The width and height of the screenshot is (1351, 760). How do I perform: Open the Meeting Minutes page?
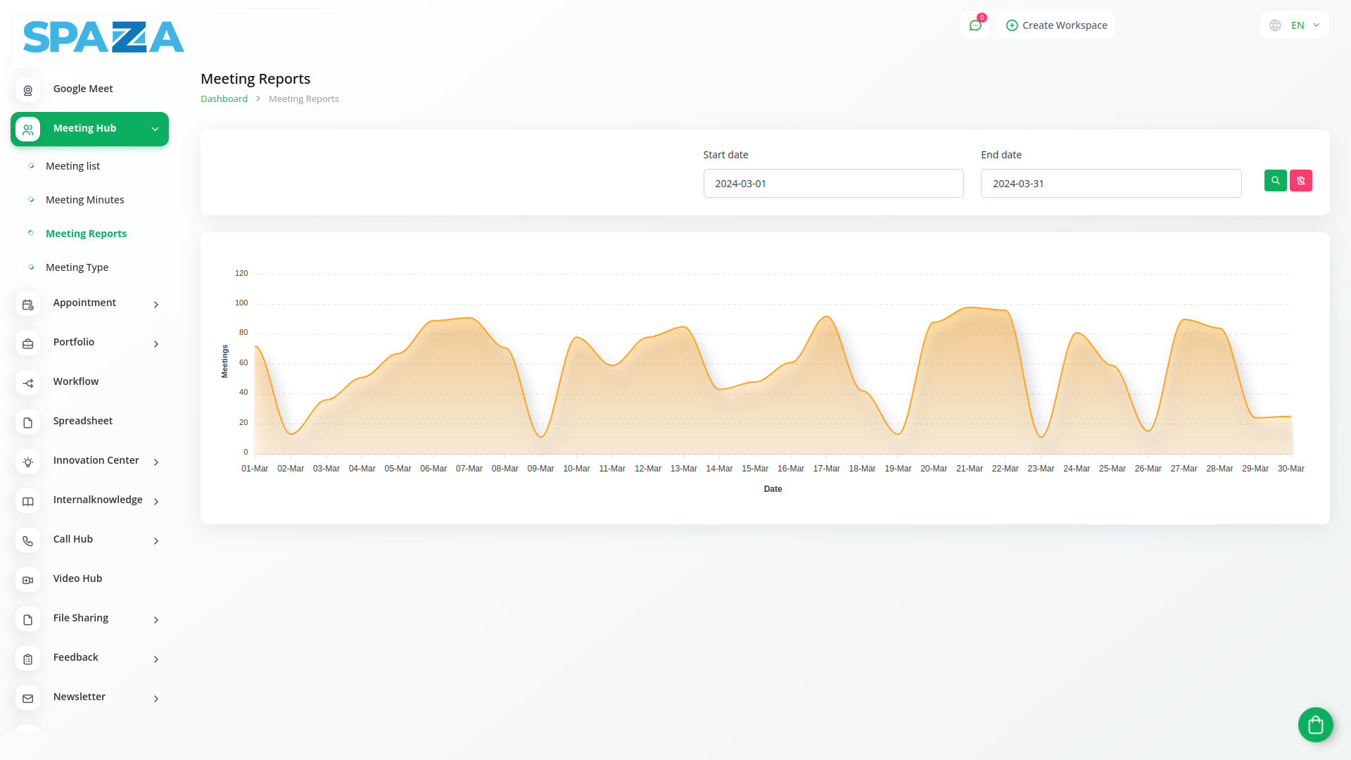[x=84, y=200]
